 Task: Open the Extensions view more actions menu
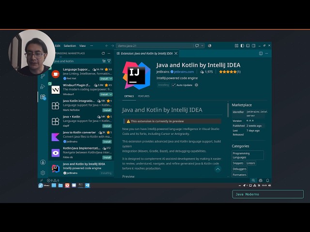tap(108, 53)
